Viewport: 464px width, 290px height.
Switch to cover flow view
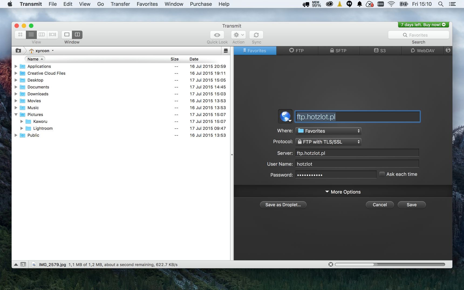click(x=53, y=35)
